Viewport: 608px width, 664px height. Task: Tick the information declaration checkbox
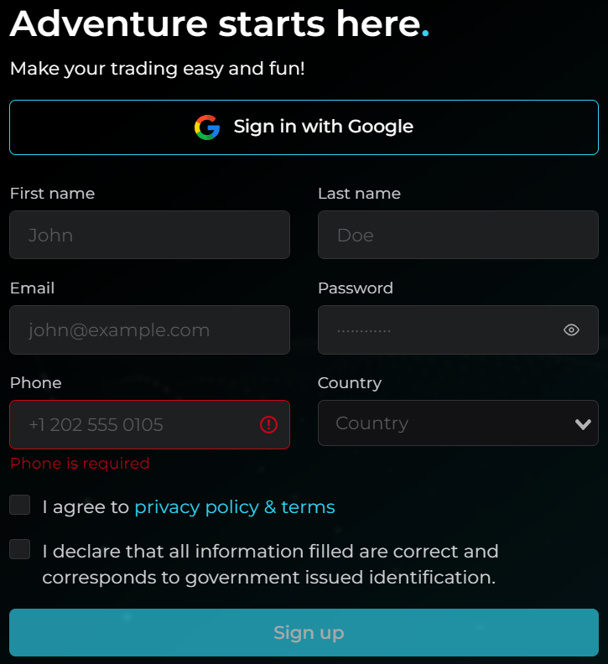click(20, 549)
